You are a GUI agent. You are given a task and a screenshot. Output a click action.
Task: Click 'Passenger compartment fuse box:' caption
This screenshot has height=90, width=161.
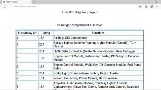coord(80,25)
